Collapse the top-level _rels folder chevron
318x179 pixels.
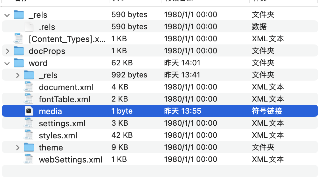click(x=7, y=15)
